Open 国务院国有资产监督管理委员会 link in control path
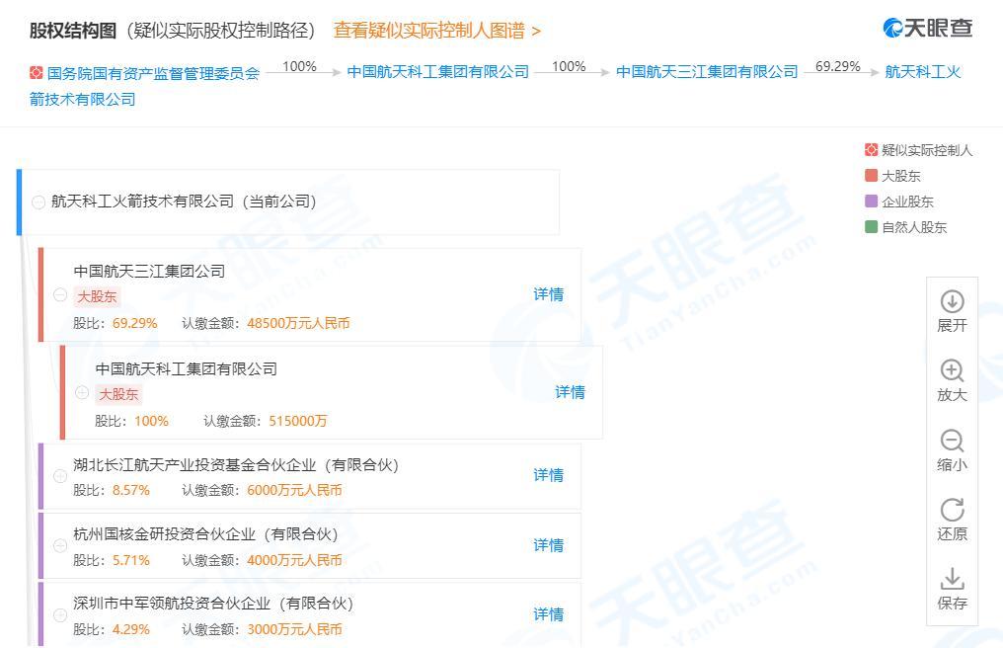Screen dimensions: 1003x648 (x=154, y=74)
